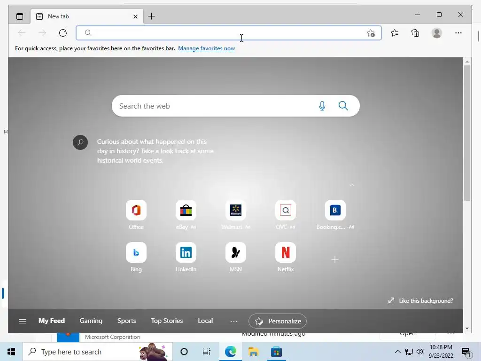Open the feed hamburger menu
Viewport: 481px width, 361px height.
[x=23, y=321]
